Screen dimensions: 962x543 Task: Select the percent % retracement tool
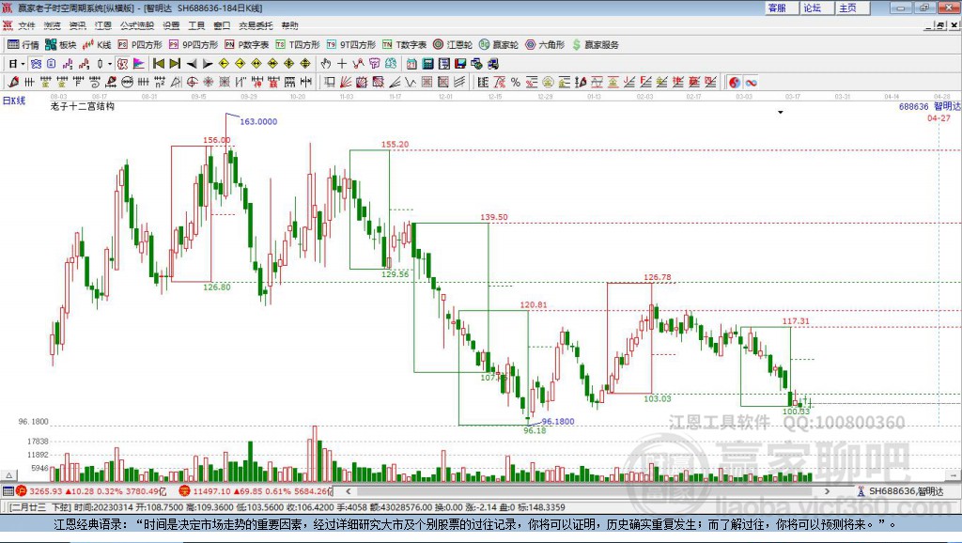[516, 82]
